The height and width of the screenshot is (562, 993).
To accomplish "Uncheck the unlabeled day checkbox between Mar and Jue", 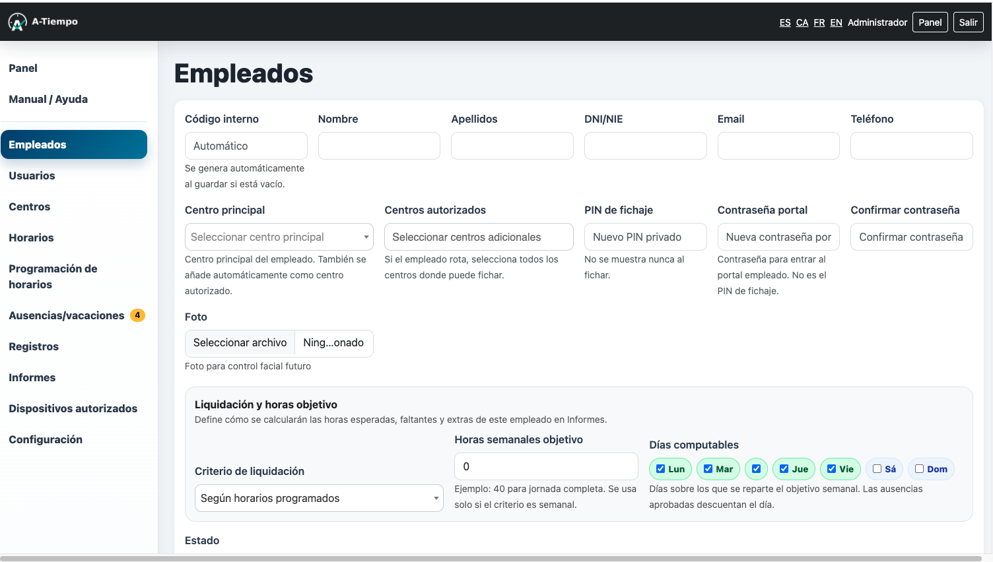I will click(x=756, y=469).
